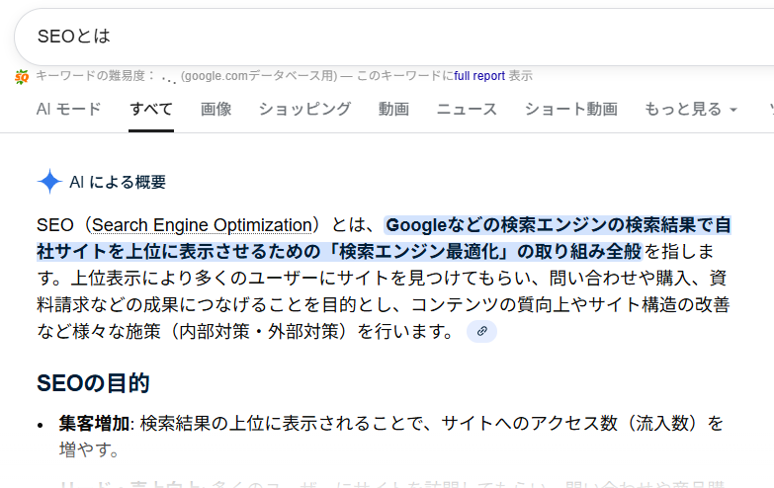Screen dimensions: 774x488
Task: Click the google.comデータベース用 text
Action: tap(259, 75)
